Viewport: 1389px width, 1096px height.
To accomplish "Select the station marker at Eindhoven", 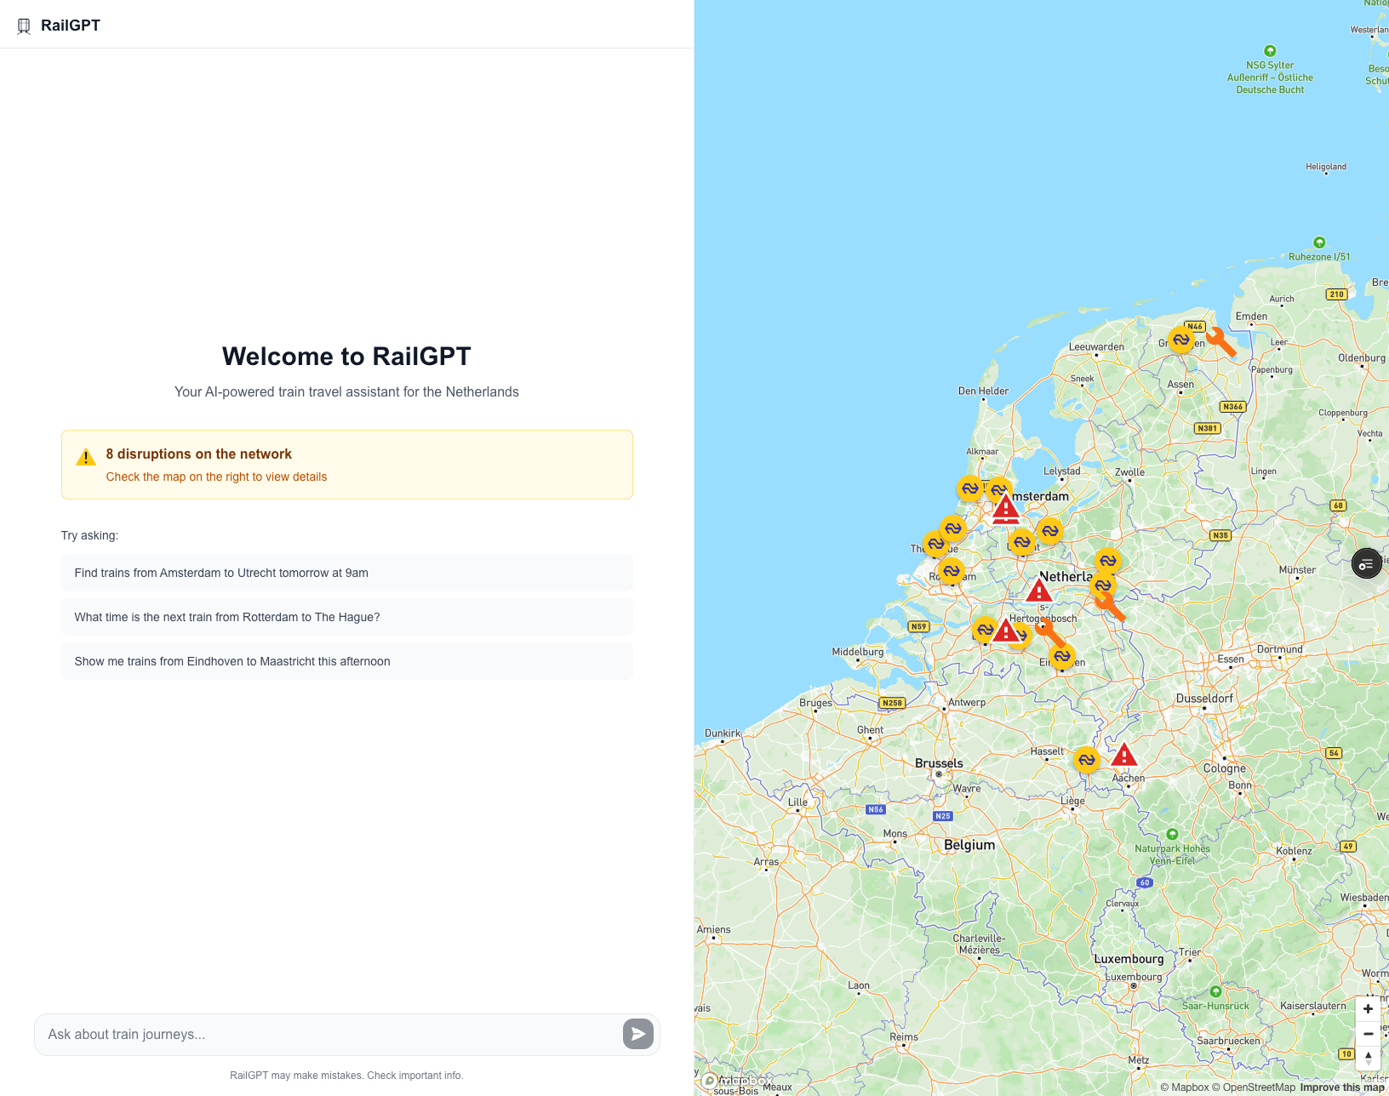I will pos(1061,656).
